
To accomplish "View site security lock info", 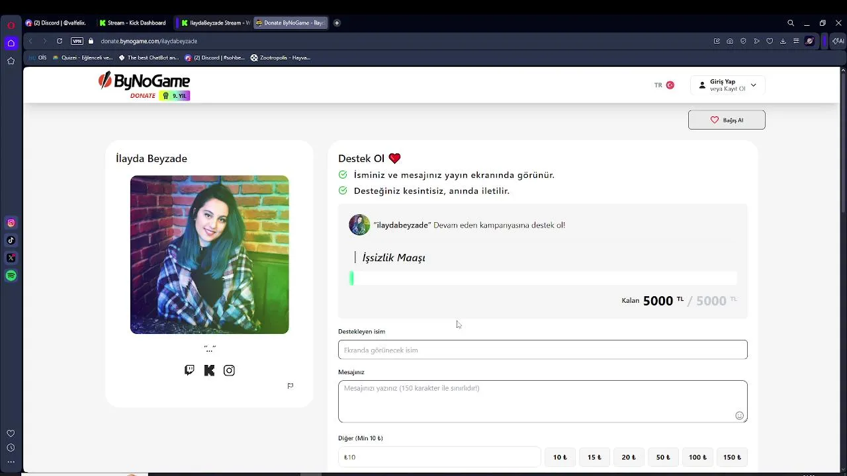I will point(91,41).
